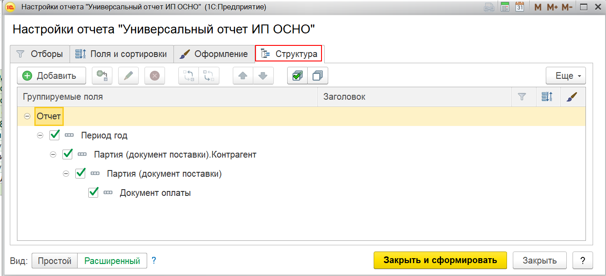Click Закрыть и сформировать button
The height and width of the screenshot is (276, 606).
click(x=440, y=260)
